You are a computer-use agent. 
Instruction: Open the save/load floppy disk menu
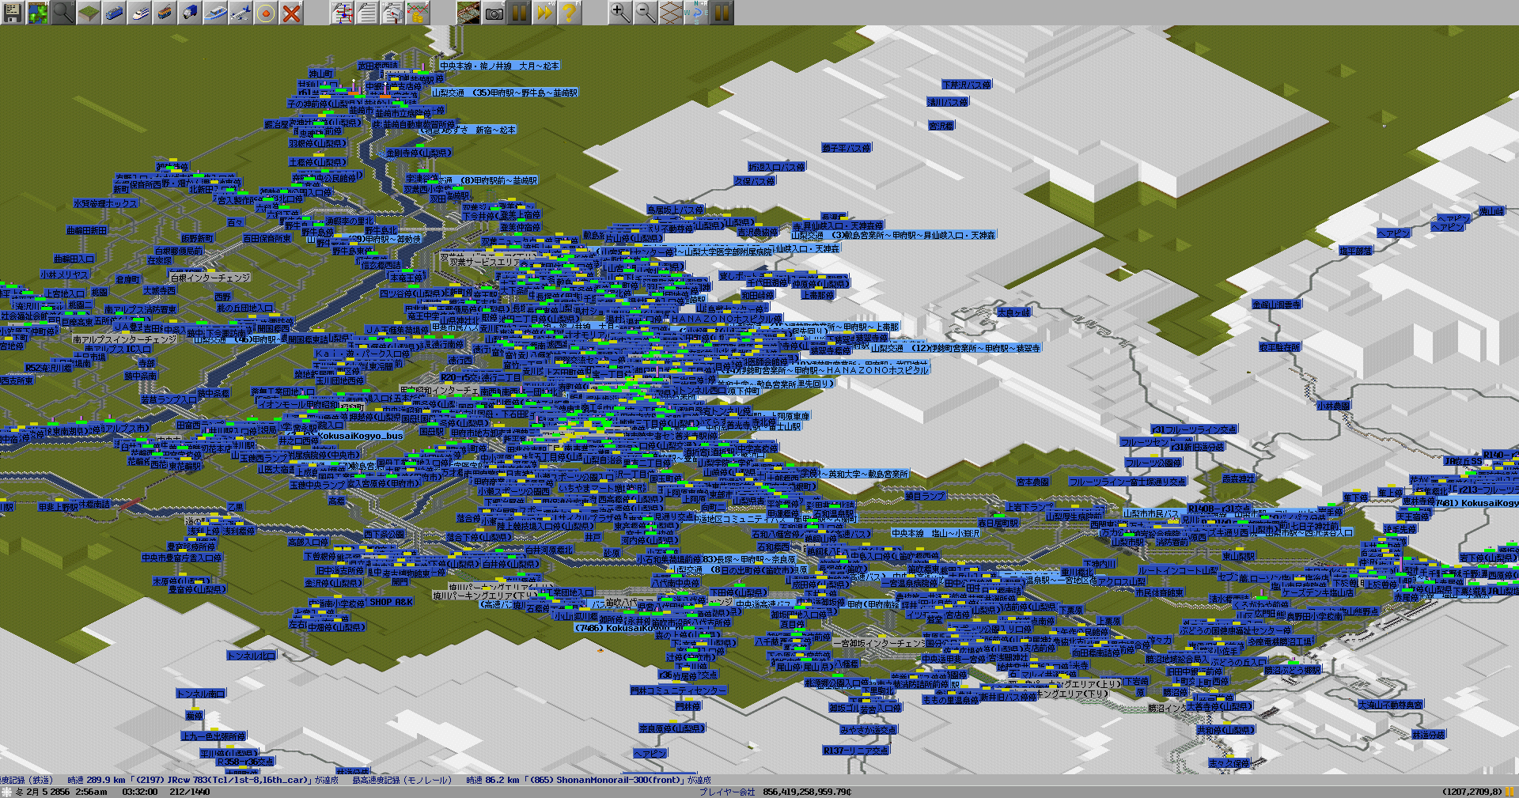click(x=13, y=13)
